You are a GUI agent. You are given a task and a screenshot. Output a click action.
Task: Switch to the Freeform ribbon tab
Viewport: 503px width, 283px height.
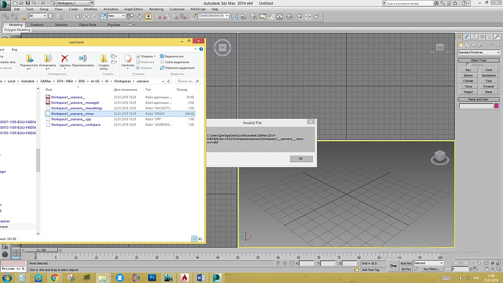point(37,25)
